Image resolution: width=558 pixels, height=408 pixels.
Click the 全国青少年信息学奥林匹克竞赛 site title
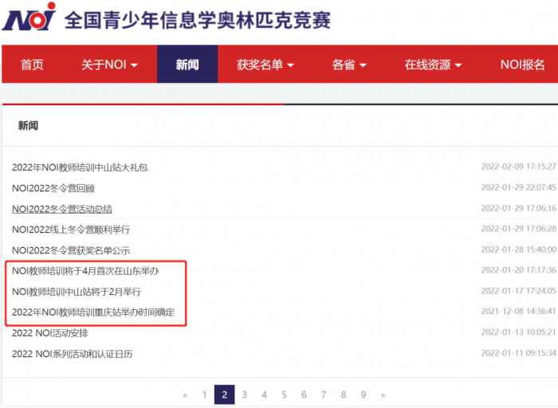[198, 20]
